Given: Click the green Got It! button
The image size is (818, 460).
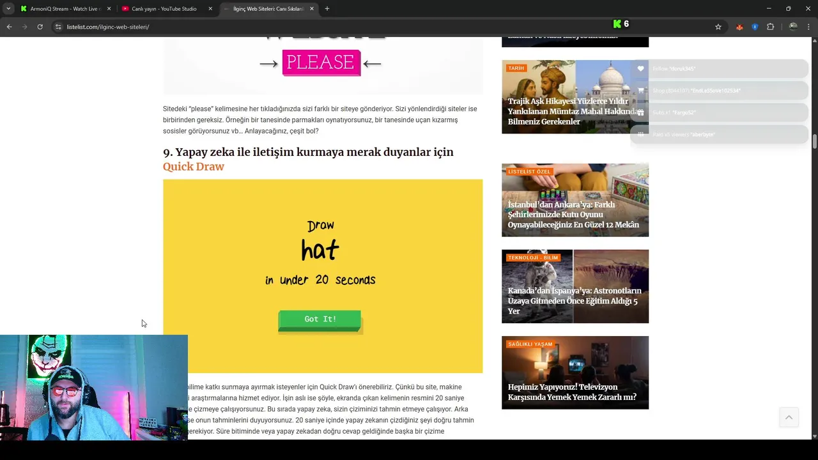Looking at the screenshot, I should 320,319.
